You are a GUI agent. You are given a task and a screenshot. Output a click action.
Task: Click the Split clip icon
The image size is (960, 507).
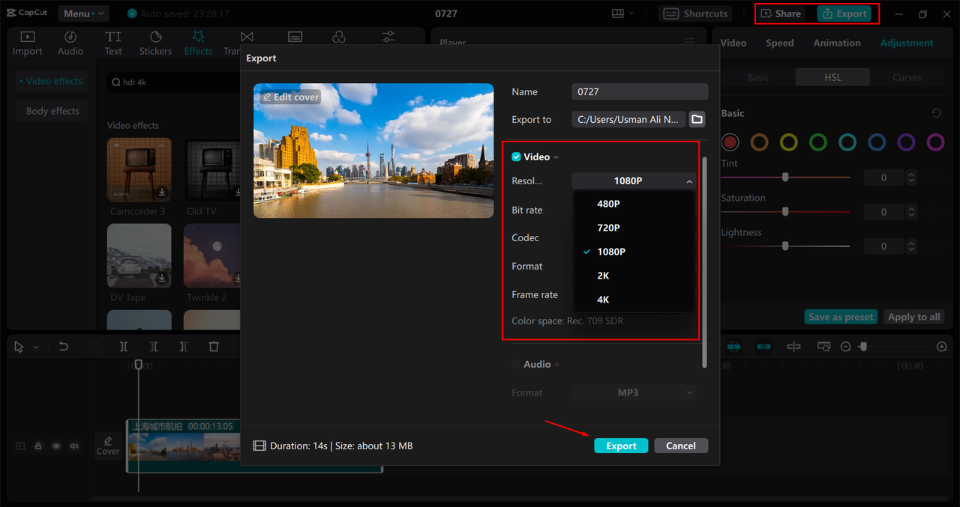click(124, 347)
